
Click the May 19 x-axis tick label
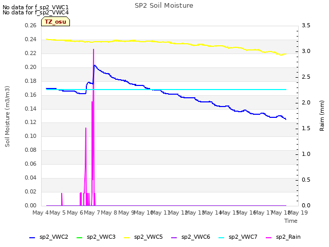point(298,213)
